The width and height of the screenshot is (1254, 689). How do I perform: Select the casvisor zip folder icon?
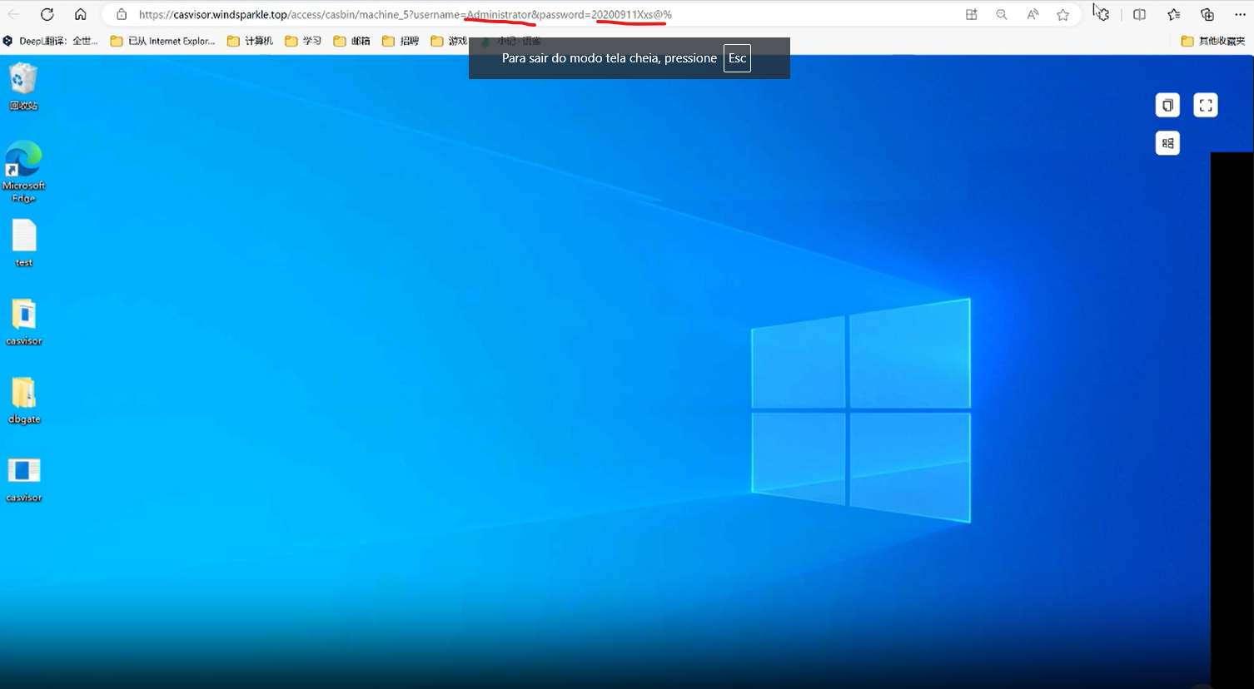click(x=24, y=322)
